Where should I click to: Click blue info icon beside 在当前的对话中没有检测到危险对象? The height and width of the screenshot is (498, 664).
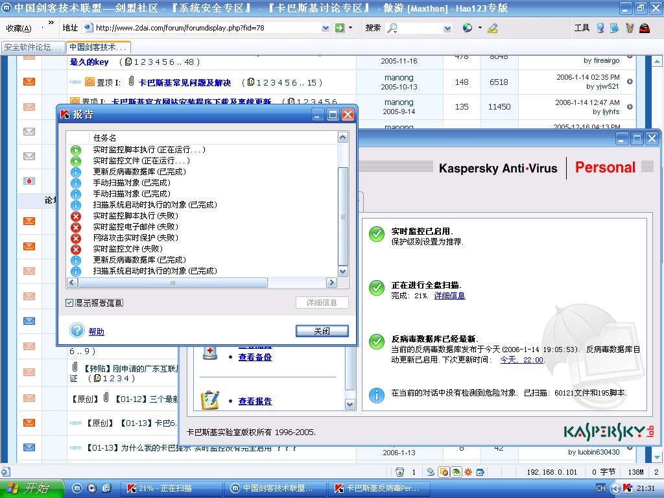[377, 395]
